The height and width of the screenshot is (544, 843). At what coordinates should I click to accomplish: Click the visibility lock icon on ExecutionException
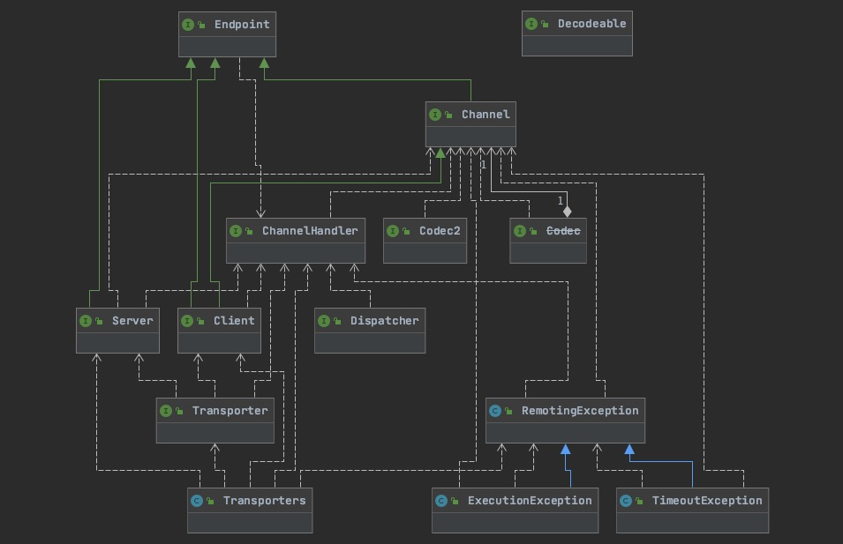point(455,502)
